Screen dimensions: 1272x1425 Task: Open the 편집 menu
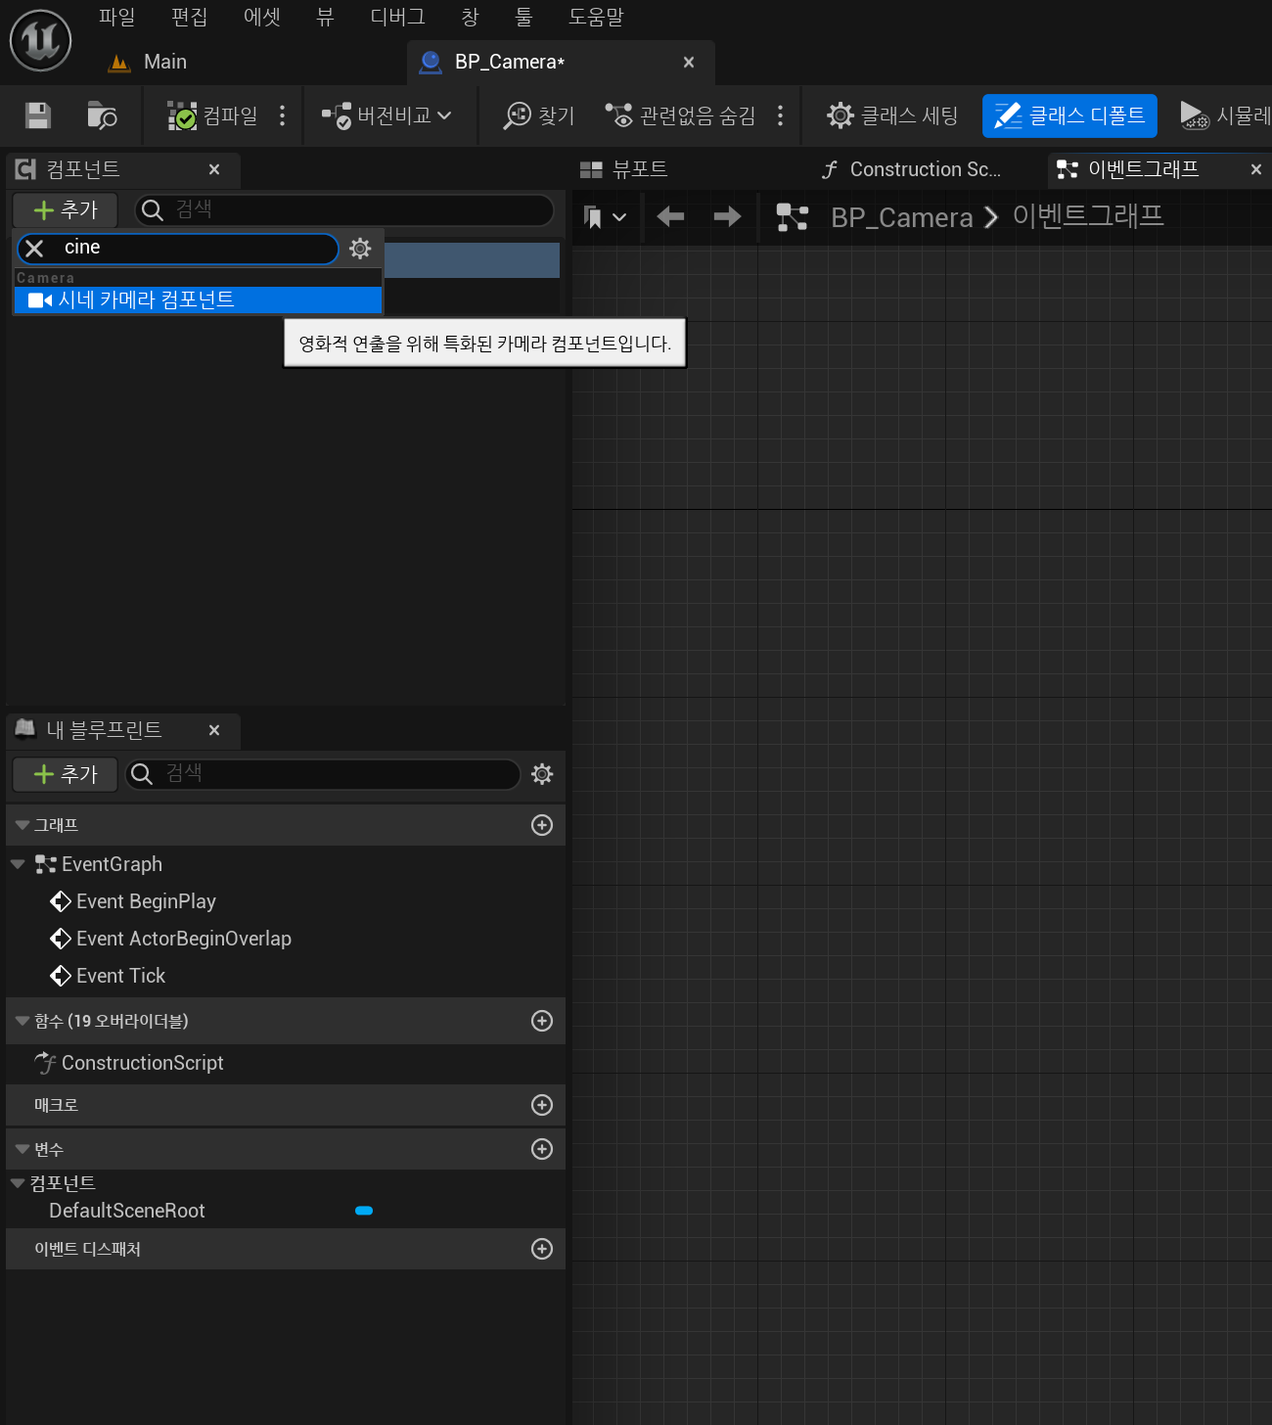point(189,17)
